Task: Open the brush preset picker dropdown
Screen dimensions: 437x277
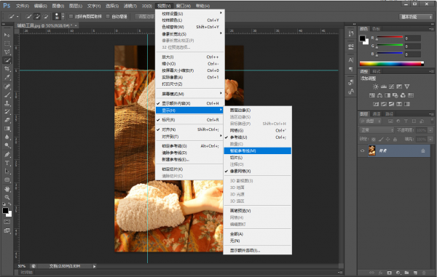Action: point(63,17)
